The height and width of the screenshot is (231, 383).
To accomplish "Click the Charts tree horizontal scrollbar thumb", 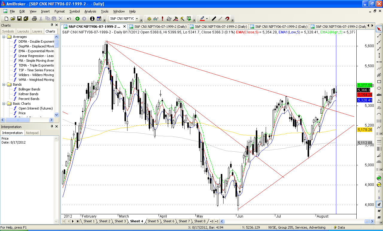I will tap(17, 120).
